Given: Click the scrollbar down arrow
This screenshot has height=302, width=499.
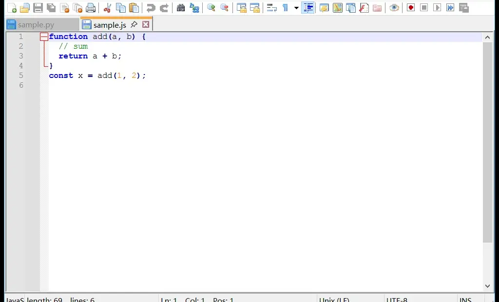Looking at the screenshot, I should (487, 286).
